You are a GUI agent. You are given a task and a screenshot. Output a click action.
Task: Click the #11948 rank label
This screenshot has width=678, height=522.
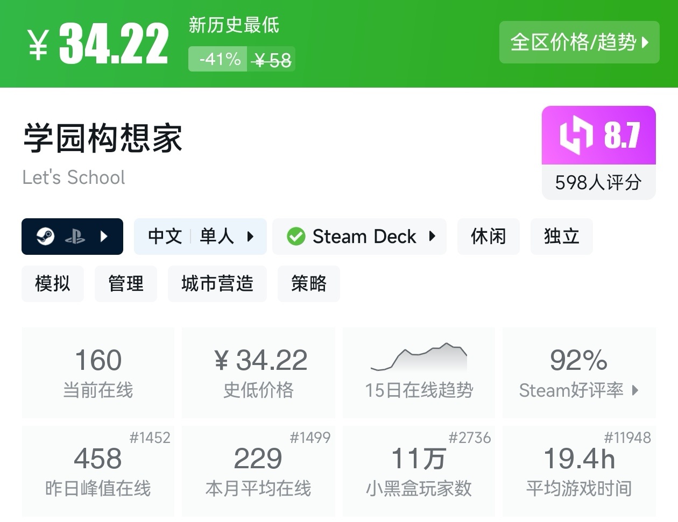(627, 438)
